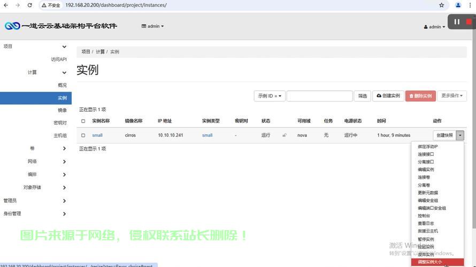476x267 pixels.
Task: Choose 调整实例大小 from the action menu
Action: click(430, 262)
